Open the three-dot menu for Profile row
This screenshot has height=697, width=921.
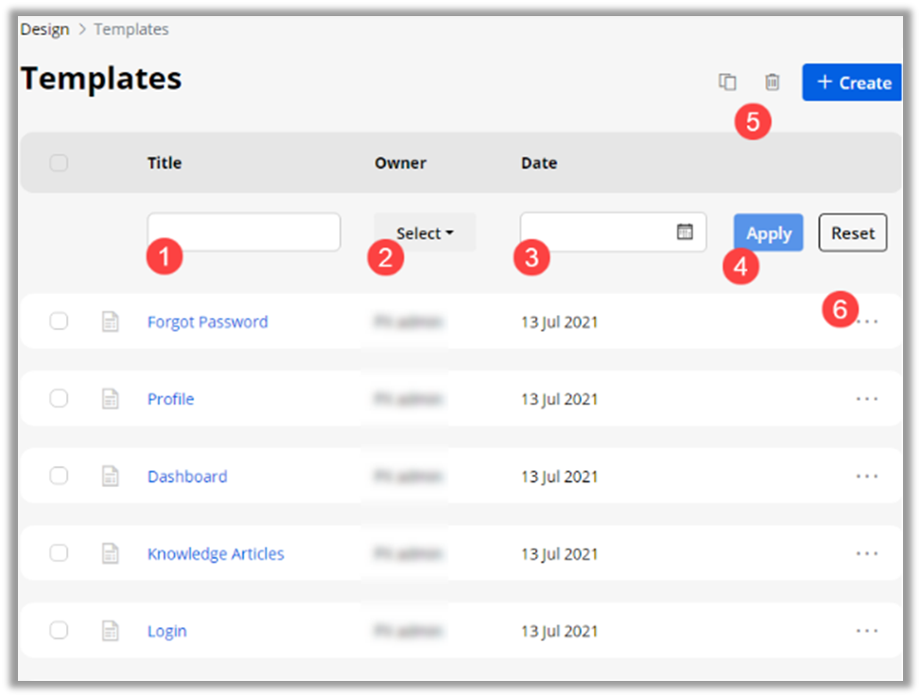point(867,399)
